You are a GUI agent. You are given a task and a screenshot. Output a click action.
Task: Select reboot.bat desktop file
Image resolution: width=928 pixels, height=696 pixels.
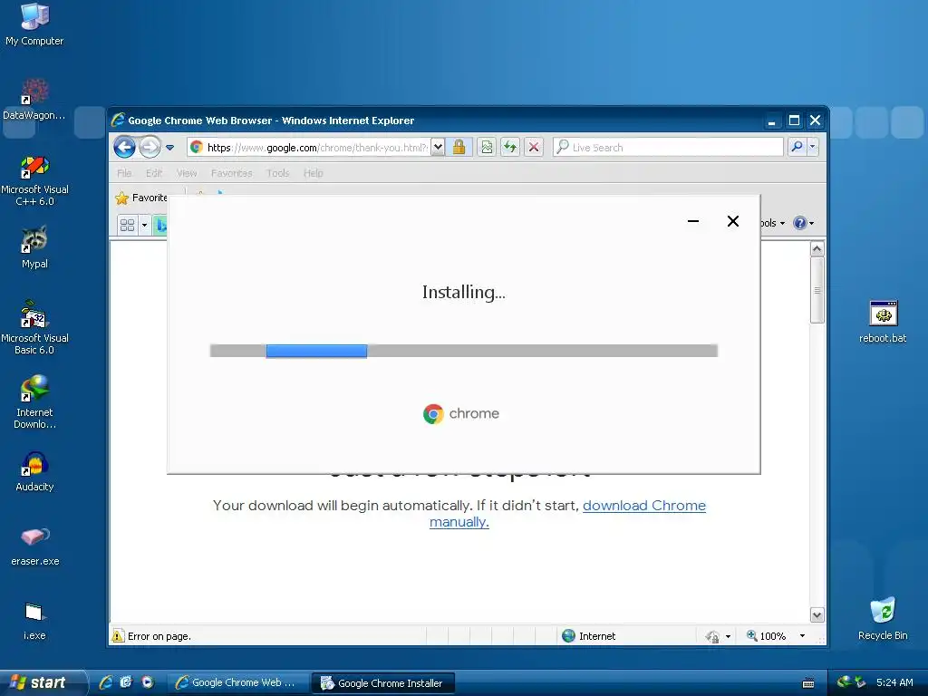883,322
